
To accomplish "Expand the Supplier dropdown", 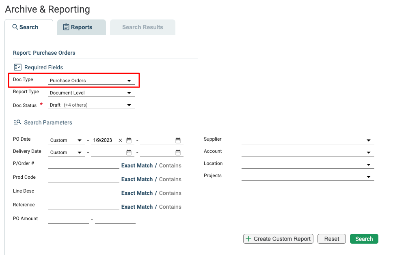I will [x=308, y=140].
